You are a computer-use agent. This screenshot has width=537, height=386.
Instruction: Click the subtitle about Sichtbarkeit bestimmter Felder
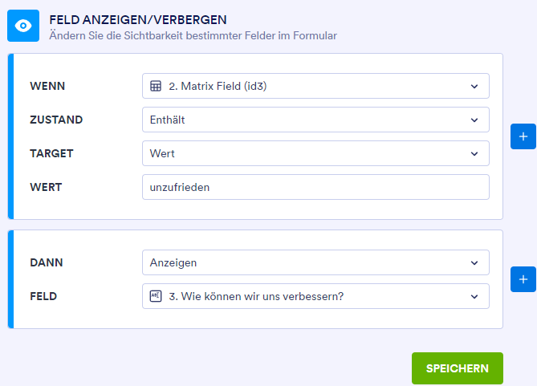[193, 35]
